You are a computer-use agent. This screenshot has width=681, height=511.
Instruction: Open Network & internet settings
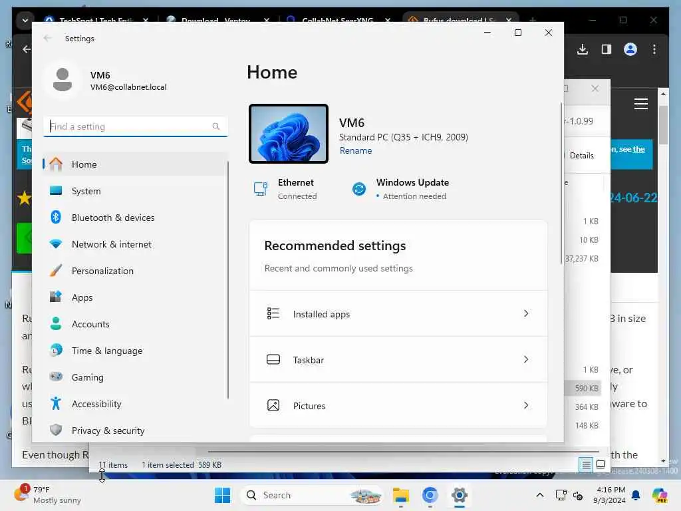pos(135,244)
